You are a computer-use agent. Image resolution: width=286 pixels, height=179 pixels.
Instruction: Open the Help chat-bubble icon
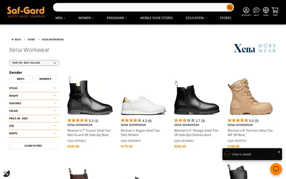[x=256, y=12]
